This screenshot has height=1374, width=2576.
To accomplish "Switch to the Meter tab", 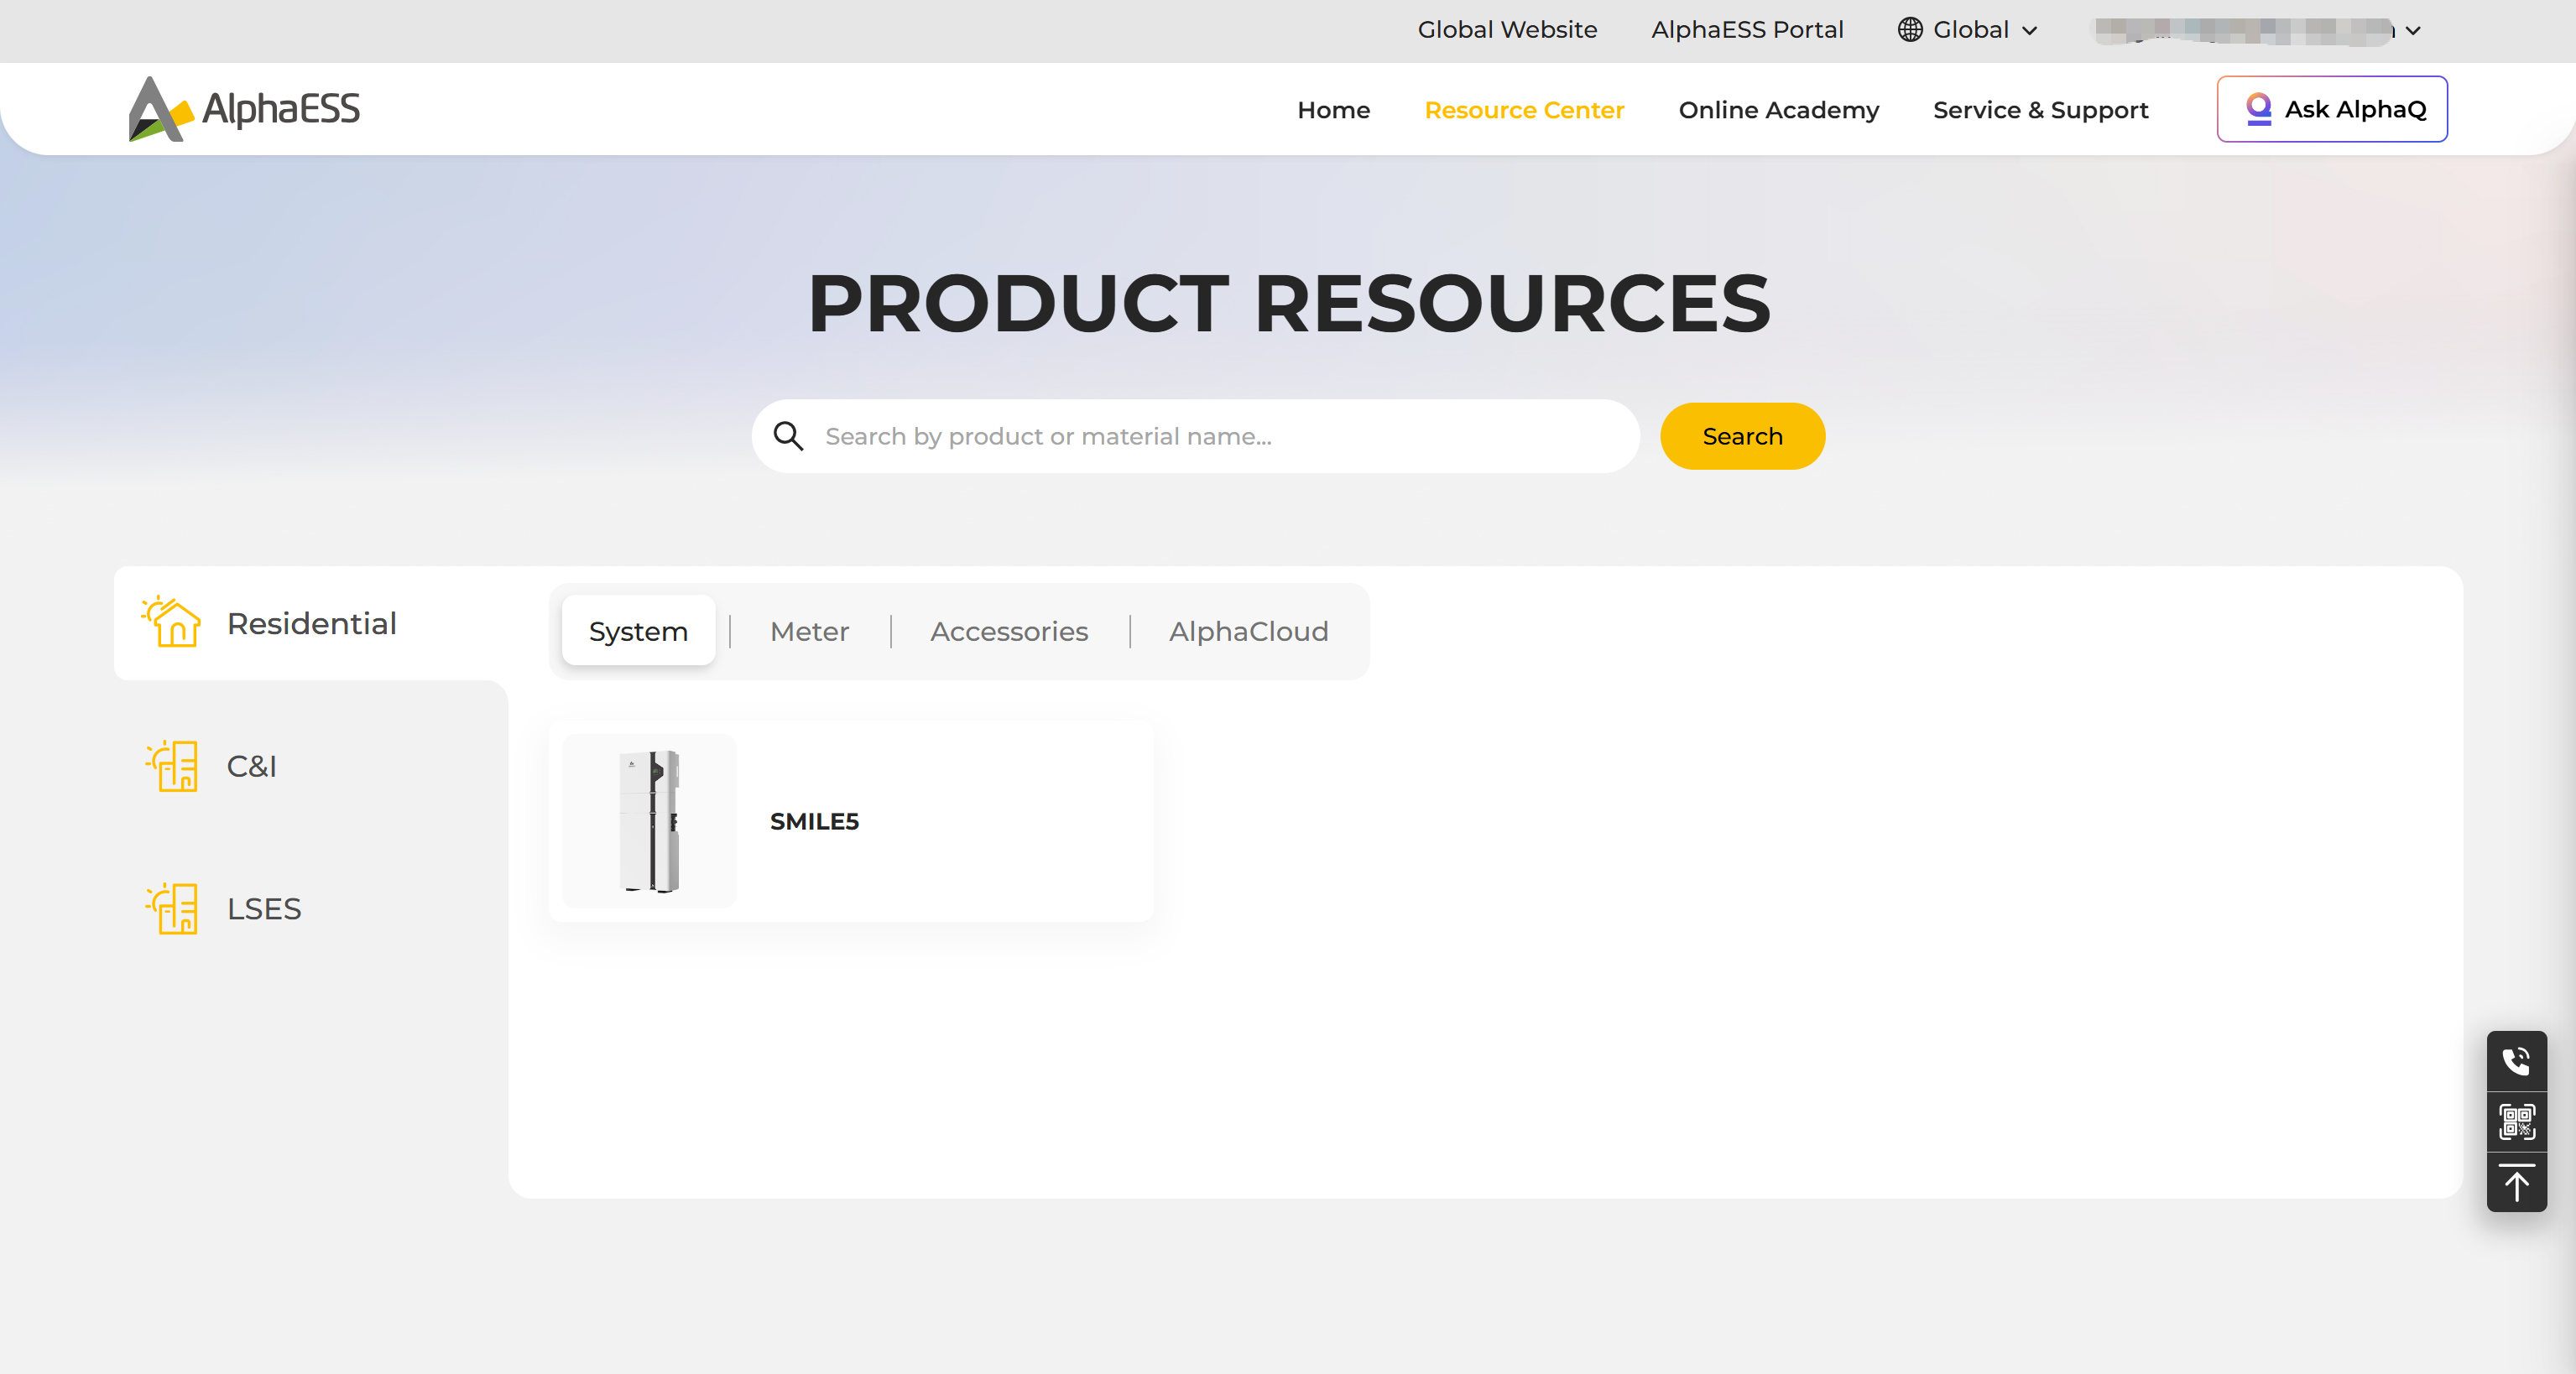I will 809,631.
